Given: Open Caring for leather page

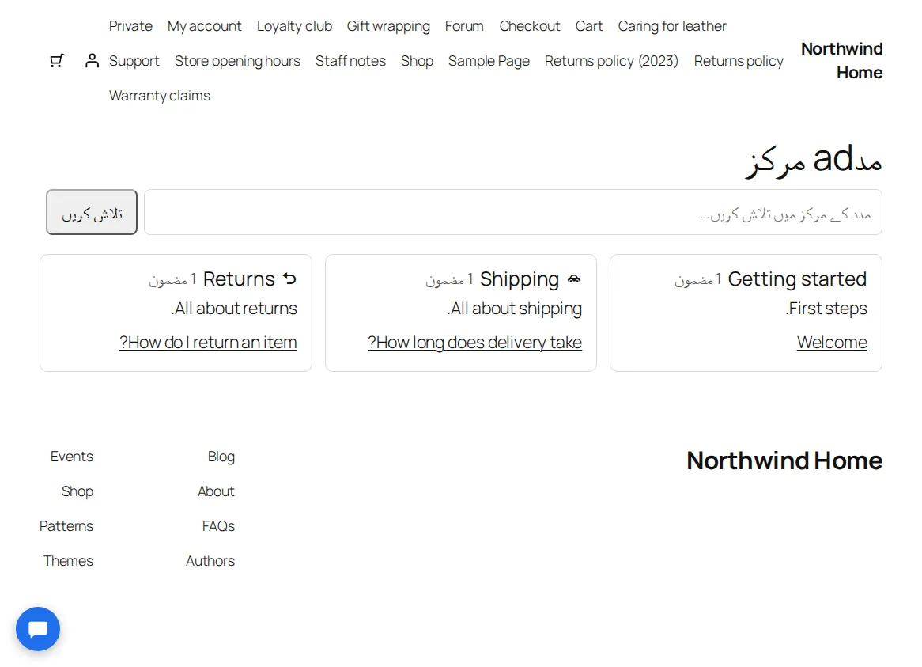Looking at the screenshot, I should 672,26.
